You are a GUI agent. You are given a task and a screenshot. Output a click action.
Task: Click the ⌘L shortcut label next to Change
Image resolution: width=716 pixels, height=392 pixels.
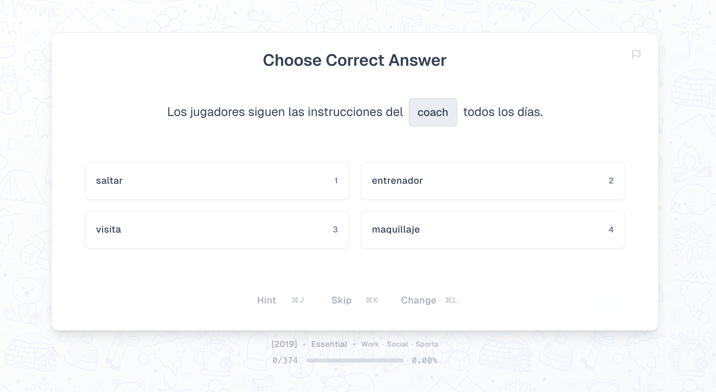pos(451,300)
